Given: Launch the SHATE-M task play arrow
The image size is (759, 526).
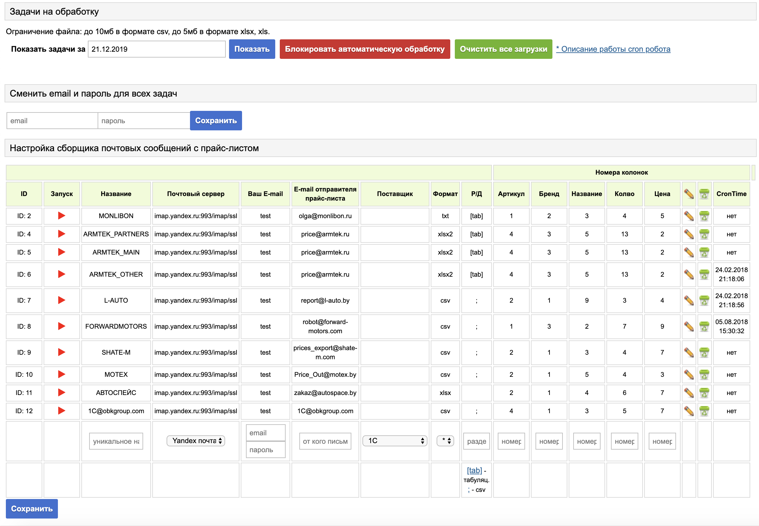Looking at the screenshot, I should (x=61, y=352).
